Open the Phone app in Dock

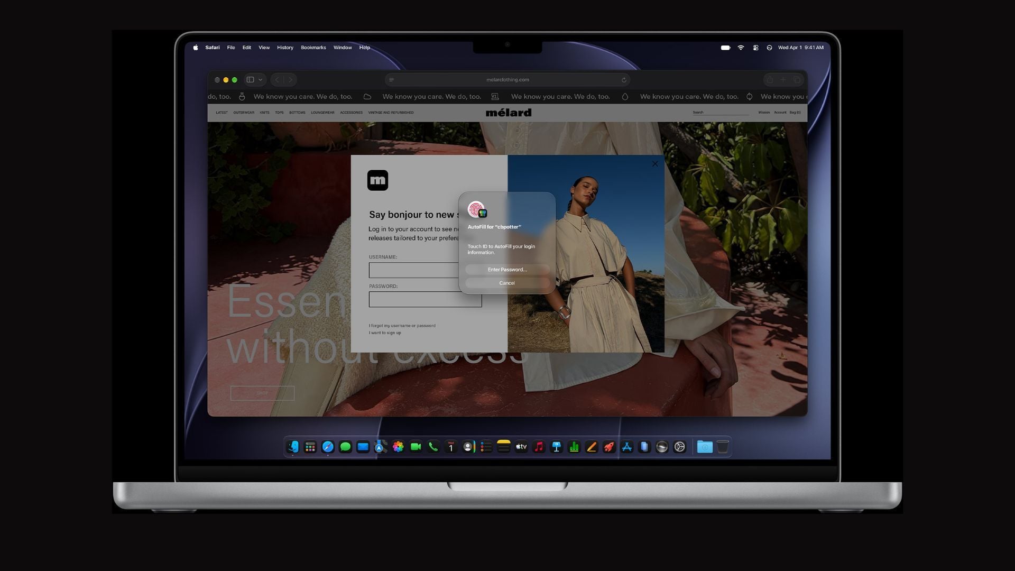tap(433, 447)
